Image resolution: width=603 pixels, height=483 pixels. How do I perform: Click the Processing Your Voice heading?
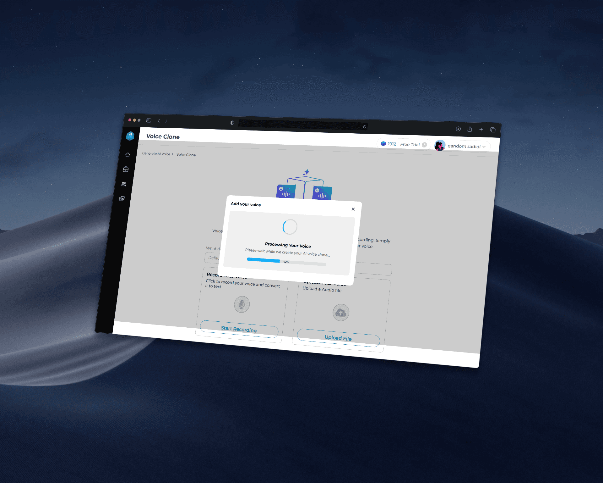click(288, 245)
